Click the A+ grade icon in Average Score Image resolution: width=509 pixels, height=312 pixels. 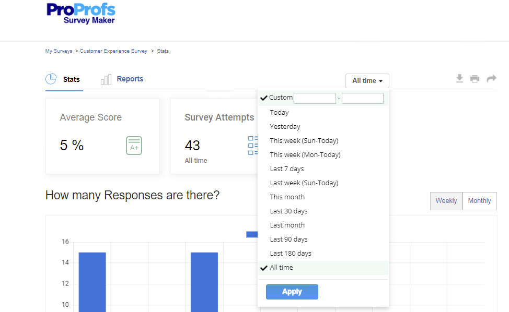point(134,146)
